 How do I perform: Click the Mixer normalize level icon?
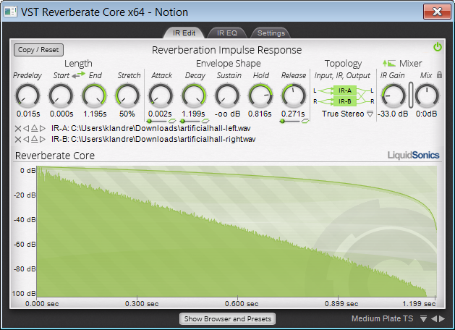tap(389, 64)
